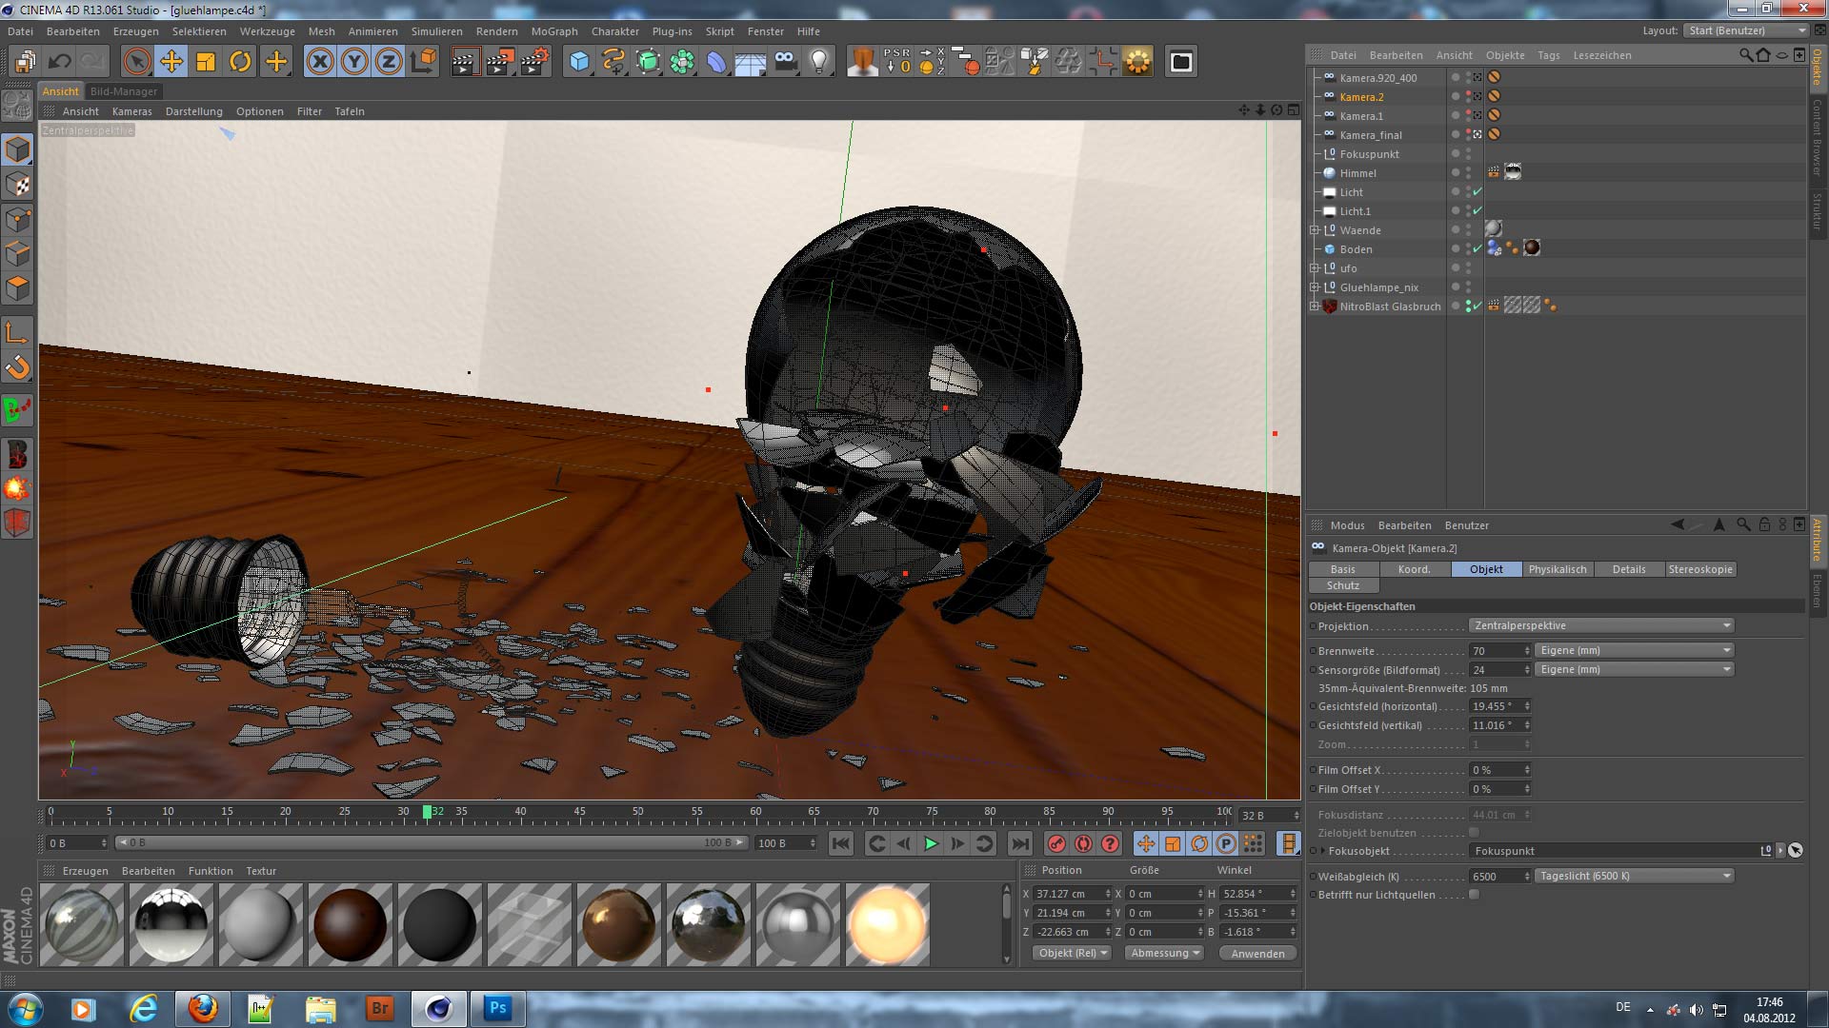
Task: Select the glowing orange material swatch
Action: [886, 924]
